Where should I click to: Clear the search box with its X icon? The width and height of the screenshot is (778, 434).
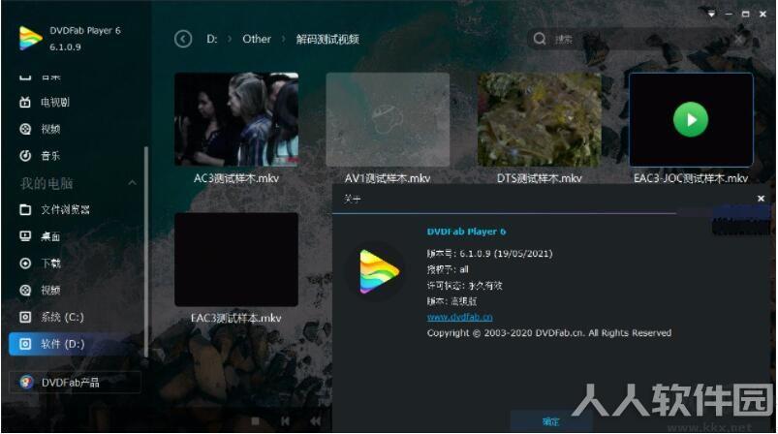[x=739, y=39]
